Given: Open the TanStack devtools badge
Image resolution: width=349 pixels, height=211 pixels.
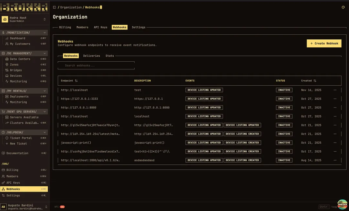Looking at the screenshot, I should pos(342,204).
